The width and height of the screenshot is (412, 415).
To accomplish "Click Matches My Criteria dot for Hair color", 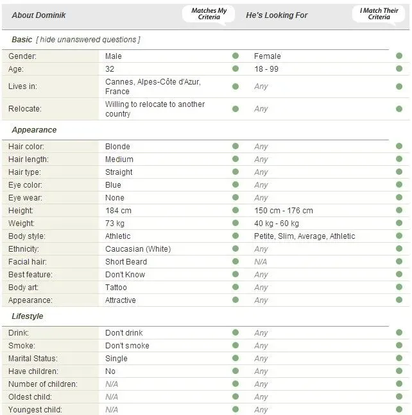I will click(236, 147).
